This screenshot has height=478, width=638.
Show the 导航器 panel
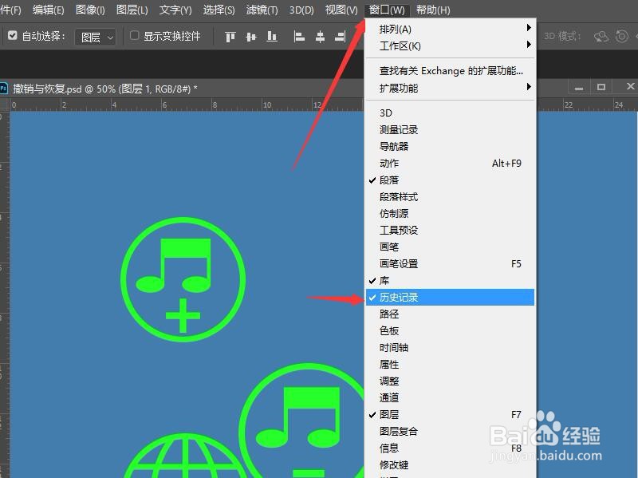pyautogui.click(x=450, y=147)
